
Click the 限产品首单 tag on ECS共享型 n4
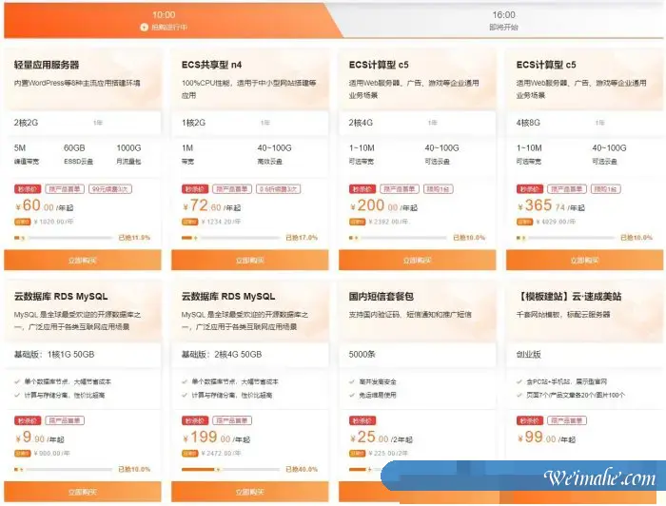(x=232, y=189)
